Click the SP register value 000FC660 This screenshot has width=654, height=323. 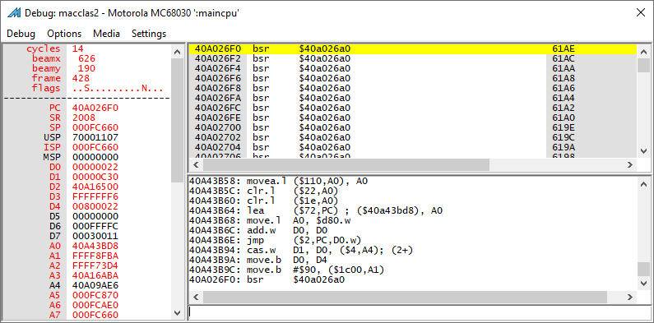(95, 127)
